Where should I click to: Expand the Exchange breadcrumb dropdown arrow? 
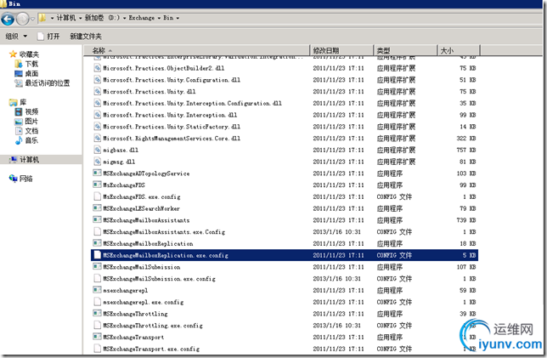pos(159,18)
